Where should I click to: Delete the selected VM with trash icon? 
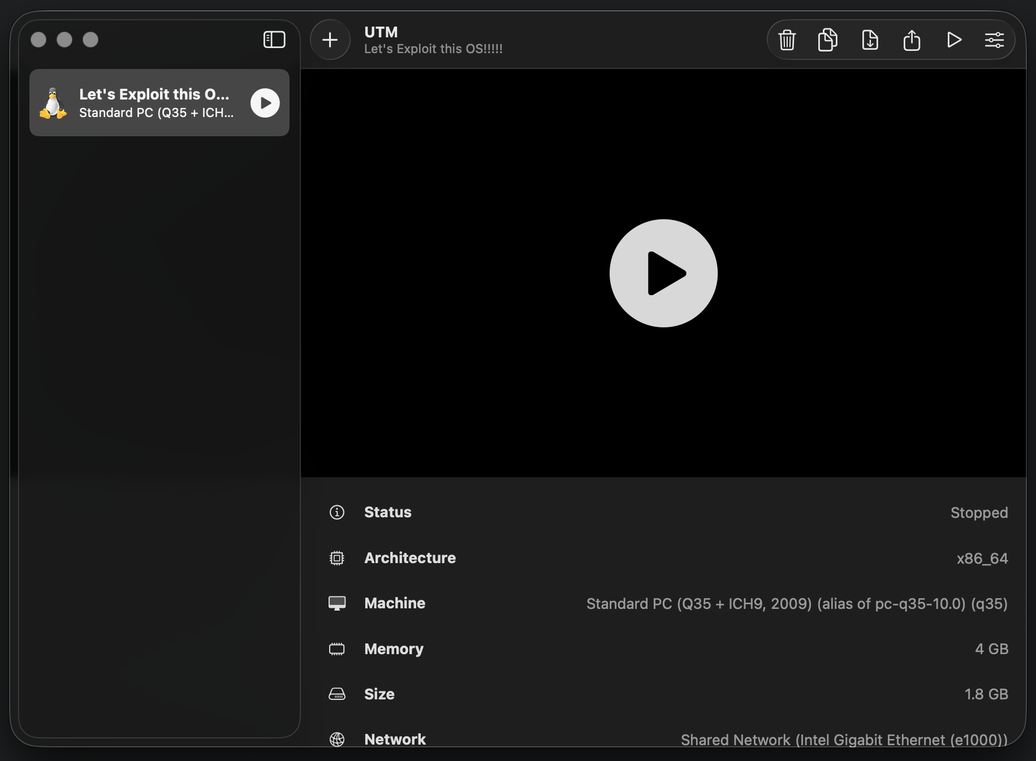point(787,40)
